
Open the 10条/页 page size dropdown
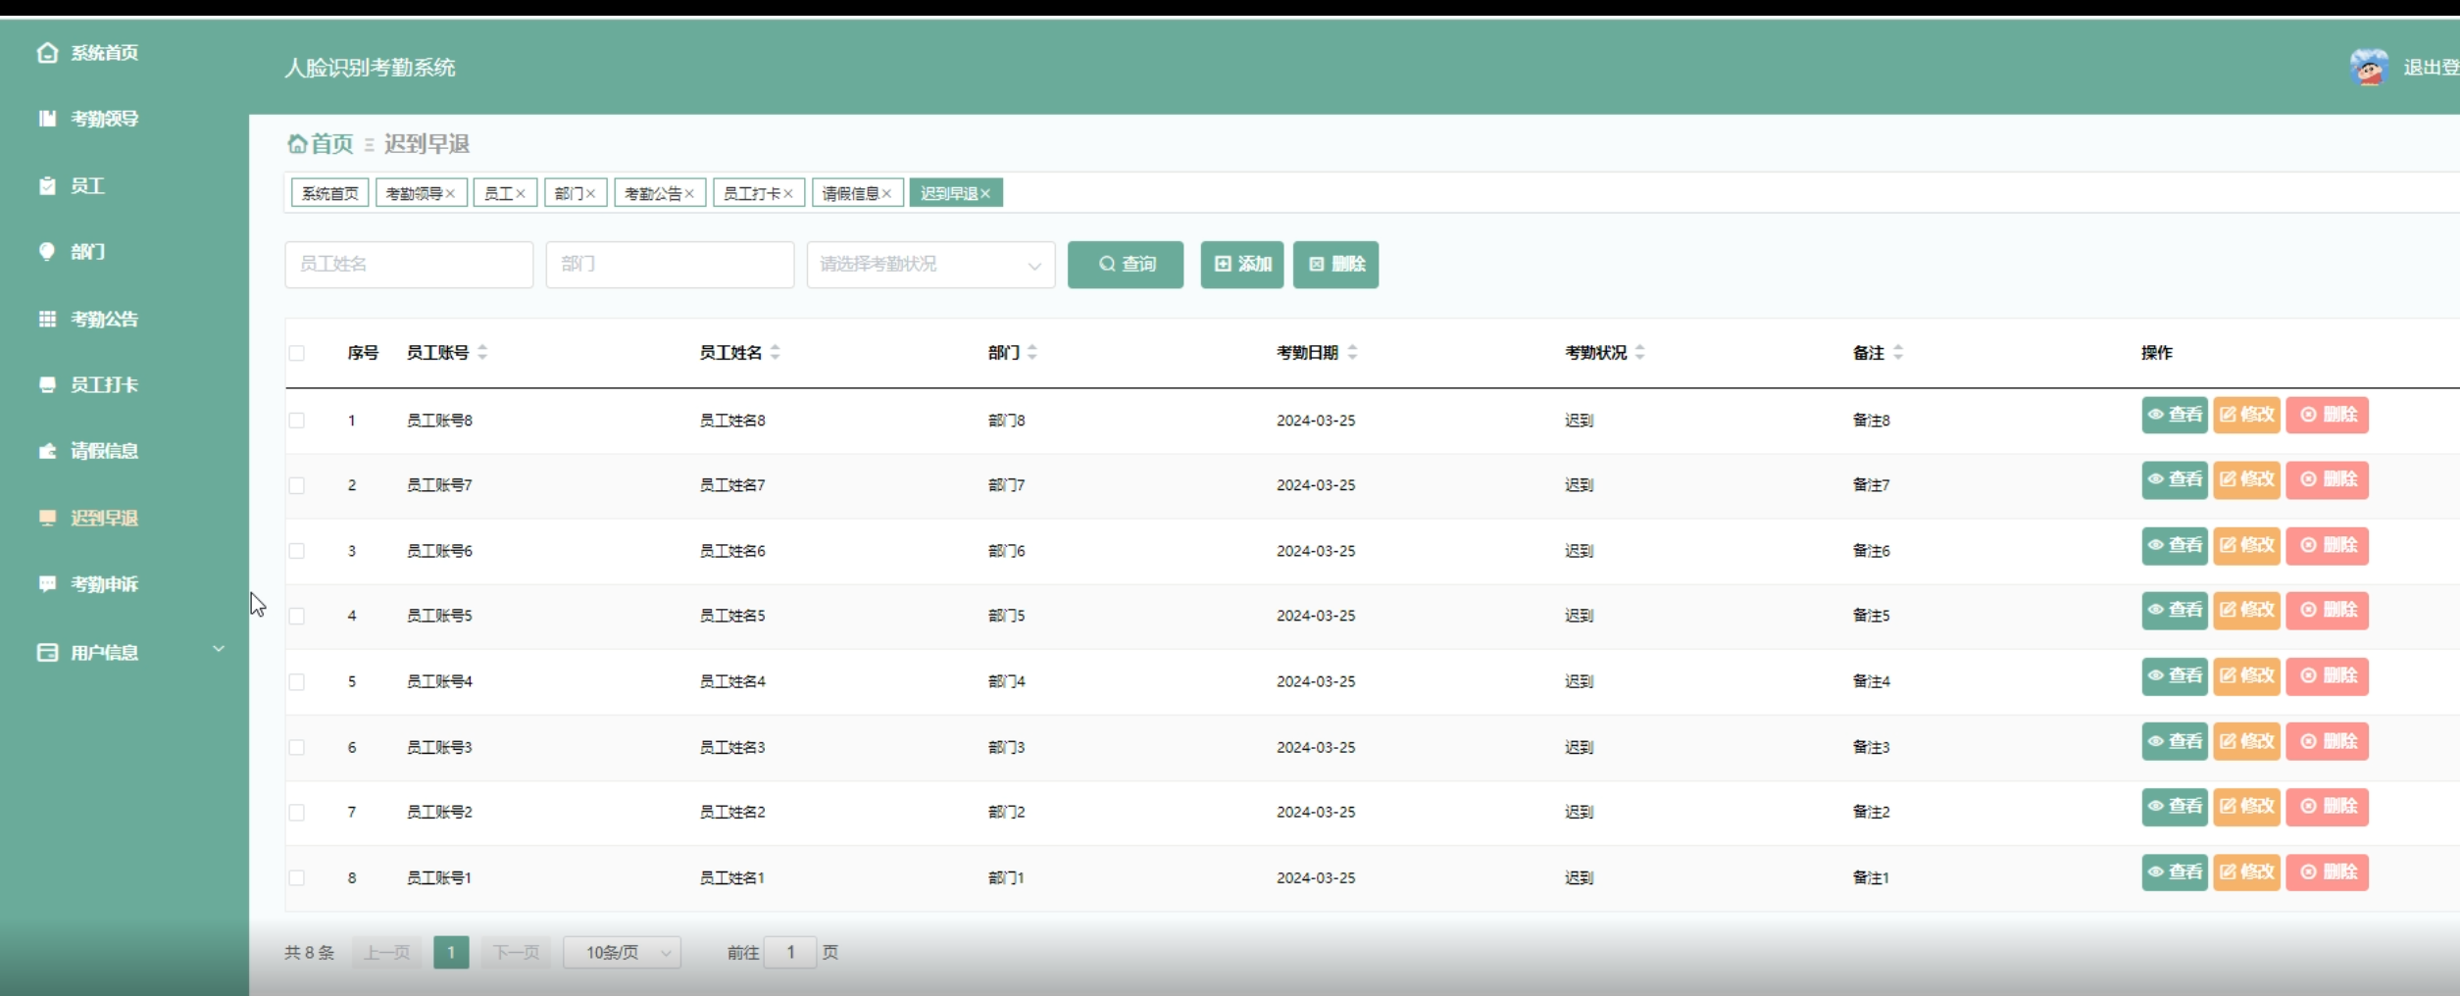point(622,952)
